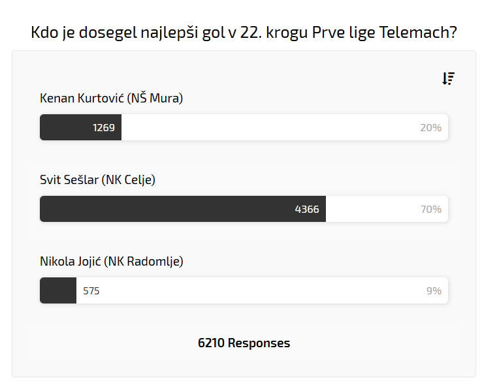This screenshot has height=389, width=499.
Task: Click the 575 vote count
Action: [x=91, y=291]
